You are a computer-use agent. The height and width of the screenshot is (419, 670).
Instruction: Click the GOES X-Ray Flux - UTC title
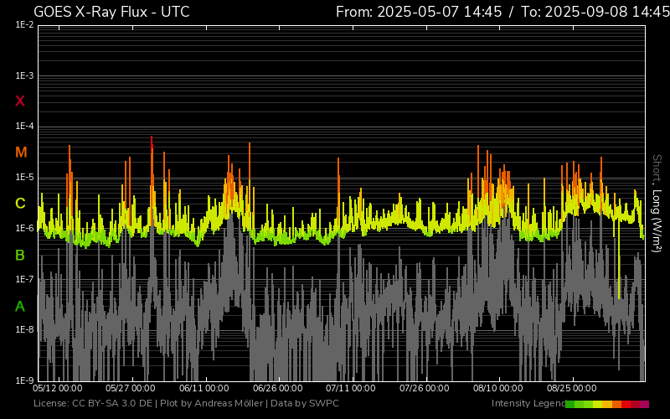pyautogui.click(x=111, y=12)
